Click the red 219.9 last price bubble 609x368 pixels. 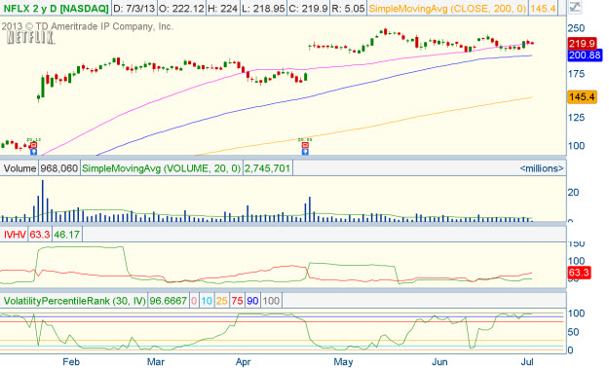click(x=582, y=44)
